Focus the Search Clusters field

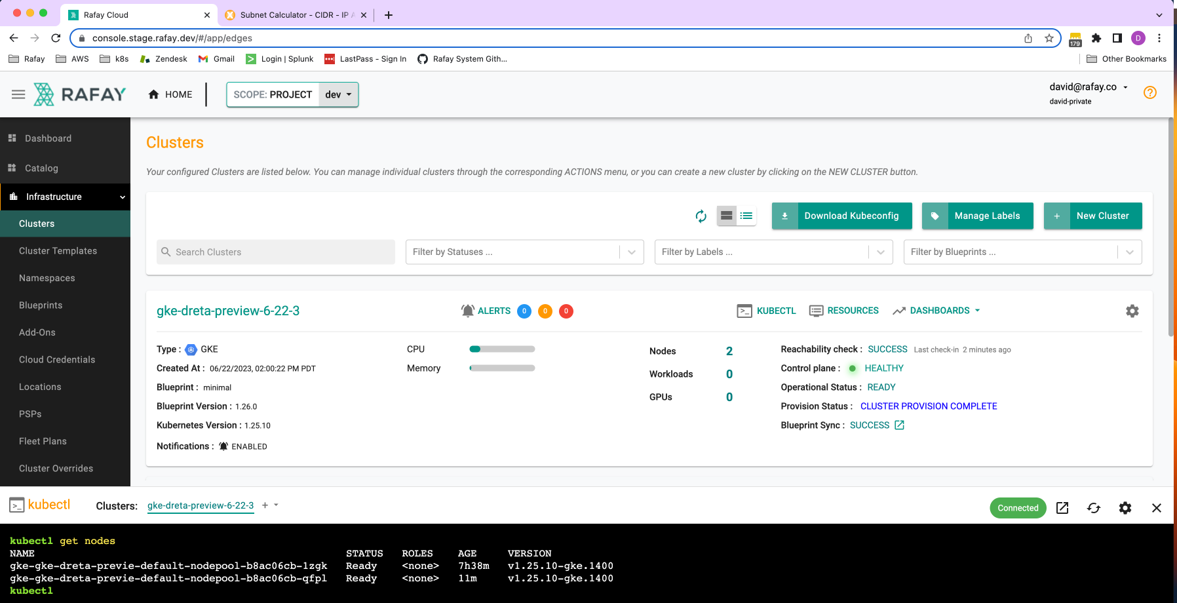pos(276,252)
